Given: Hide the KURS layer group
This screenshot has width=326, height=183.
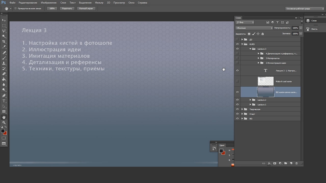Looking at the screenshot, I should click(x=237, y=44).
